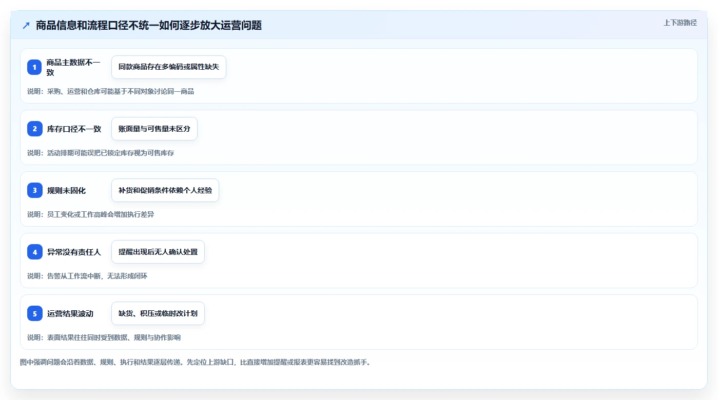Click the number 5 step badge
This screenshot has width=718, height=400.
35,313
